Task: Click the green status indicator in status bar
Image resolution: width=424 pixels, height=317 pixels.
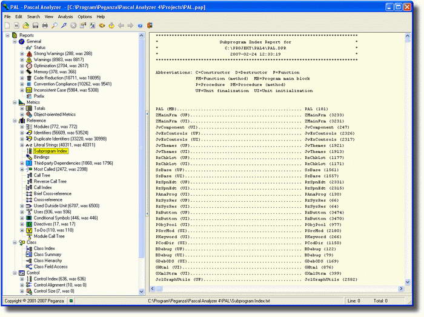Action: click(x=71, y=301)
